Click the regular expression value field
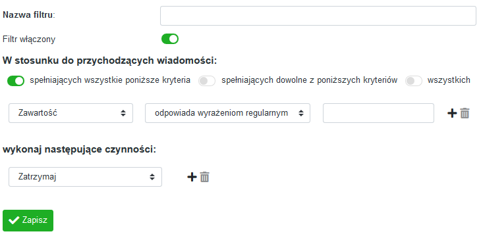 pos(378,113)
